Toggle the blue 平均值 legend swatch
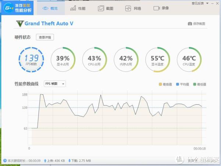221x166 pixels. tap(178, 84)
